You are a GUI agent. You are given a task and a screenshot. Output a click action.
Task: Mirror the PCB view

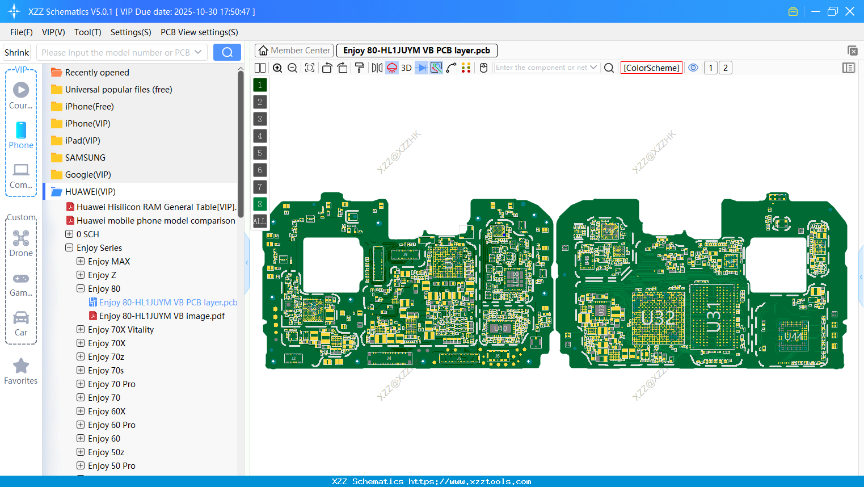(x=377, y=68)
